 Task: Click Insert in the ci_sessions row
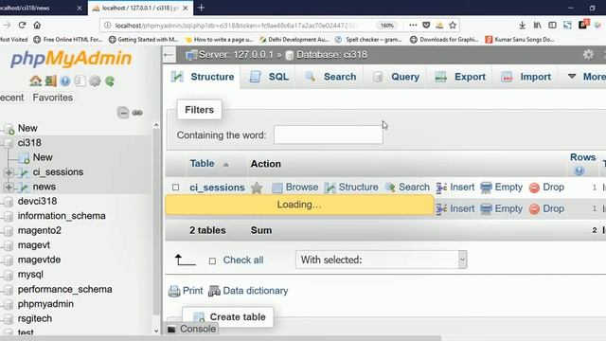(454, 188)
